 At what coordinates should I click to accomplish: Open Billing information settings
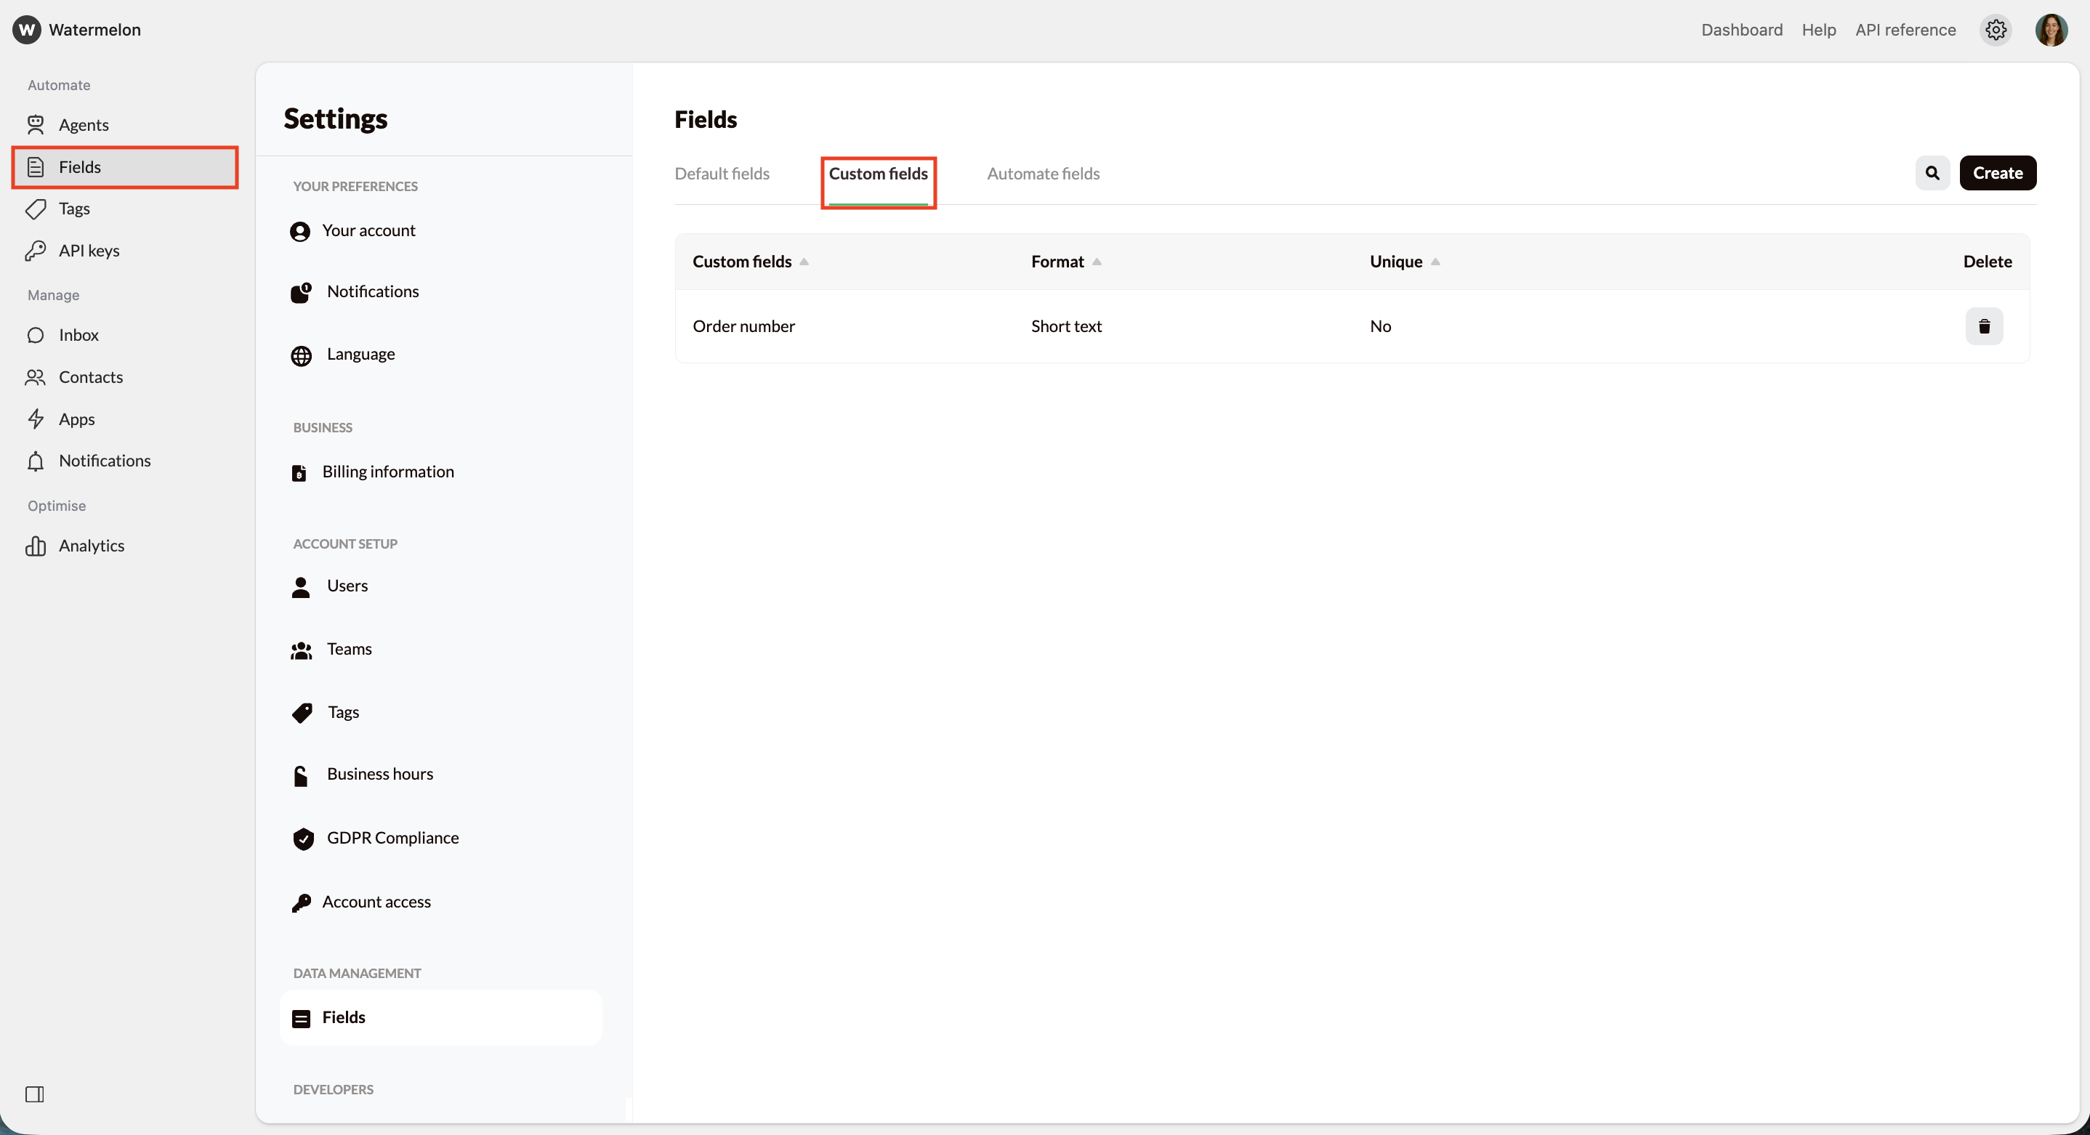tap(388, 472)
